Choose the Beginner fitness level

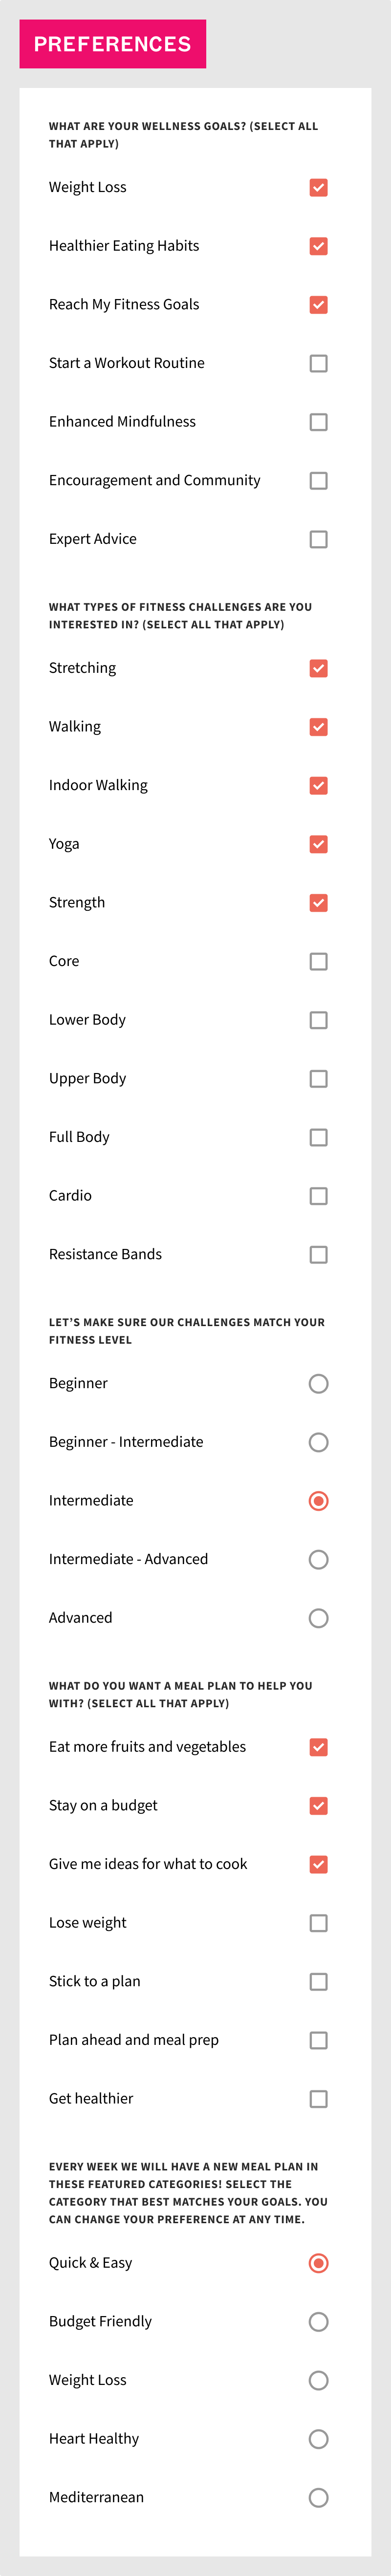(x=318, y=1383)
